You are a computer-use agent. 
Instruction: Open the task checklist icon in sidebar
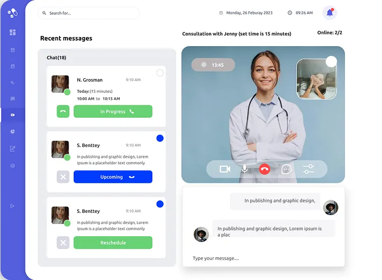point(13,83)
